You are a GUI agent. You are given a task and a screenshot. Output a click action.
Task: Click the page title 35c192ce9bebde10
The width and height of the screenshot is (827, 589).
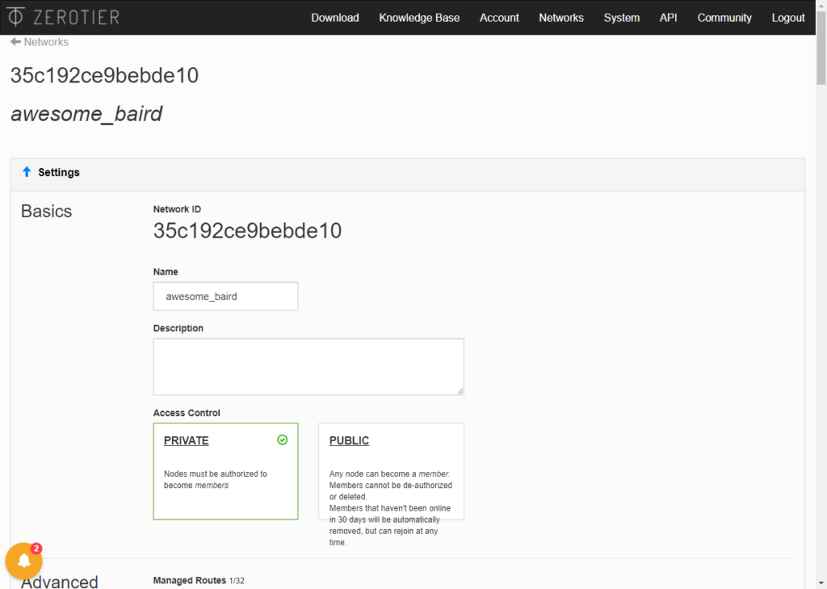(x=104, y=75)
